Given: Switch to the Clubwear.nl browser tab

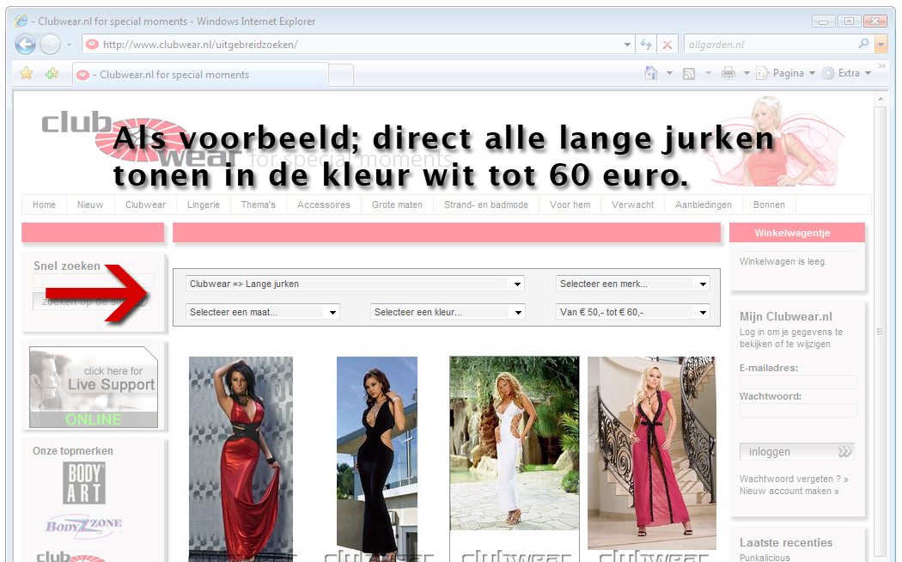Looking at the screenshot, I should (200, 75).
